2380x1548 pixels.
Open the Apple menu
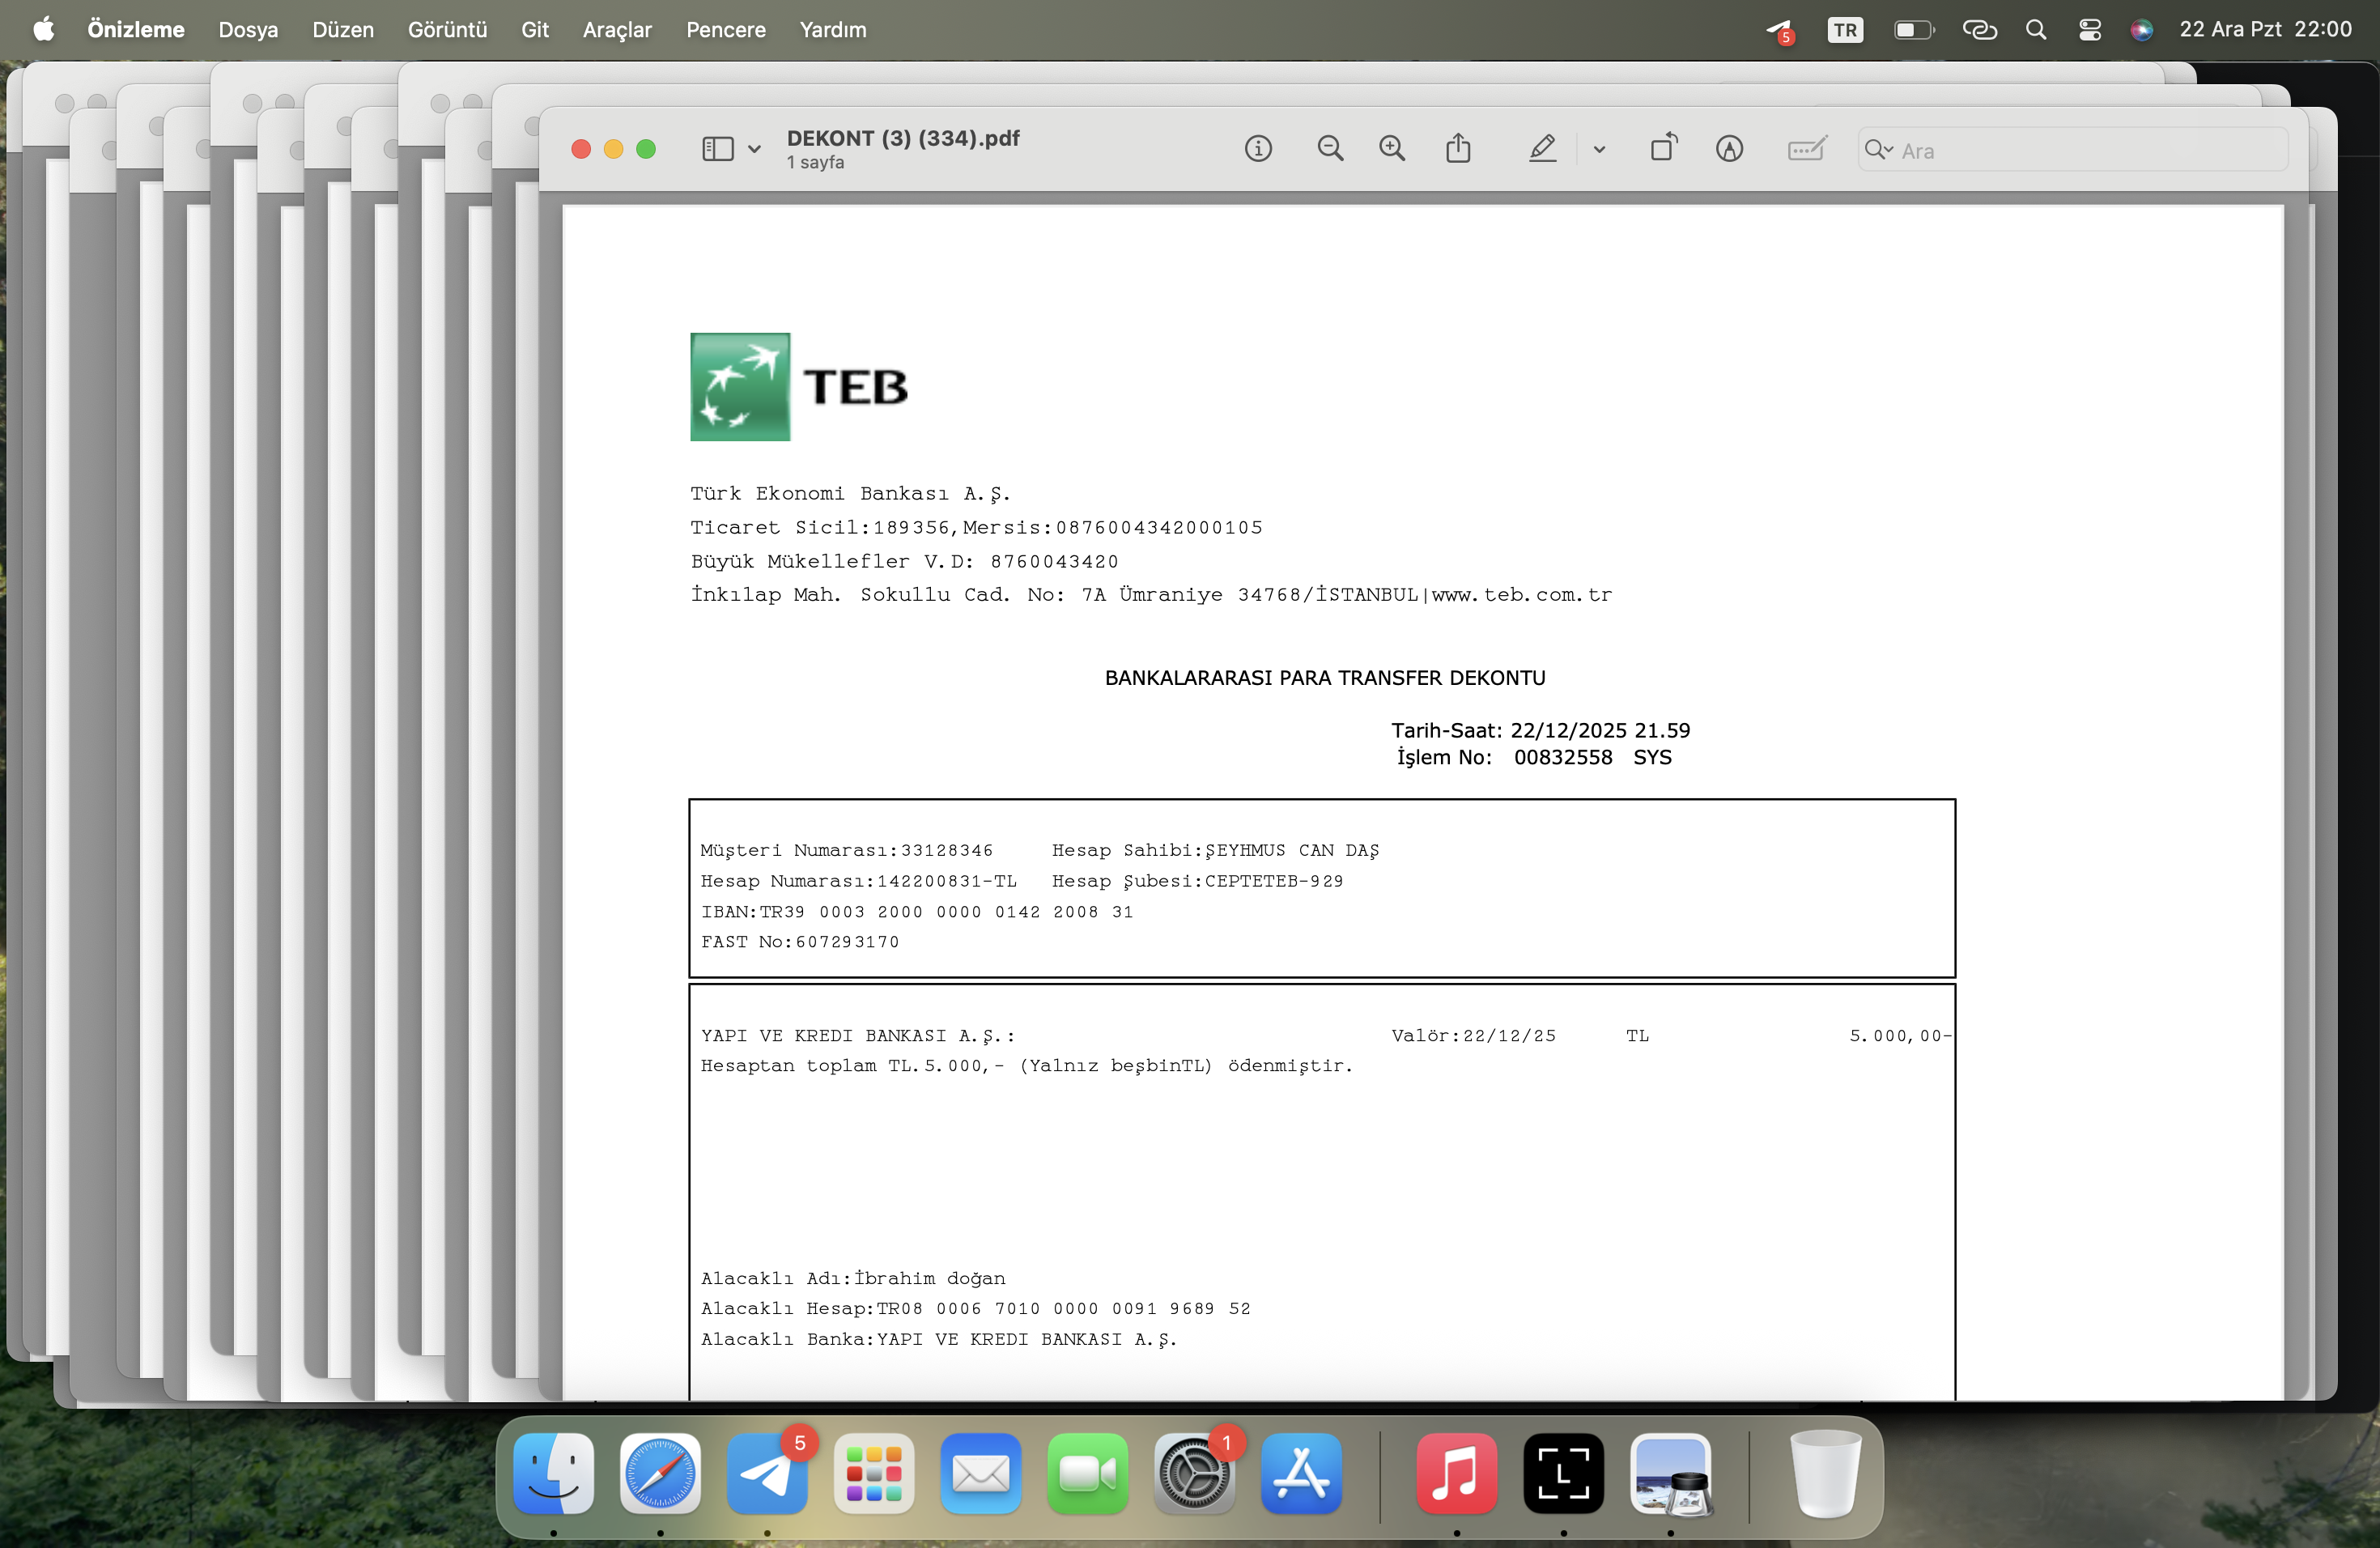[44, 30]
